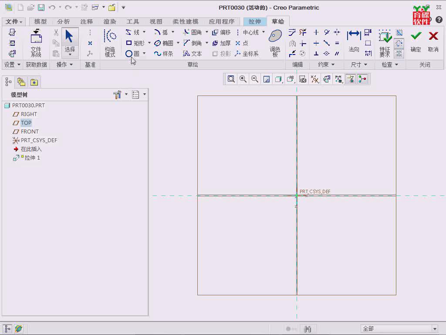446x335 pixels.
Task: Toggle 构造模式 (Construction Mode)
Action: 110,43
